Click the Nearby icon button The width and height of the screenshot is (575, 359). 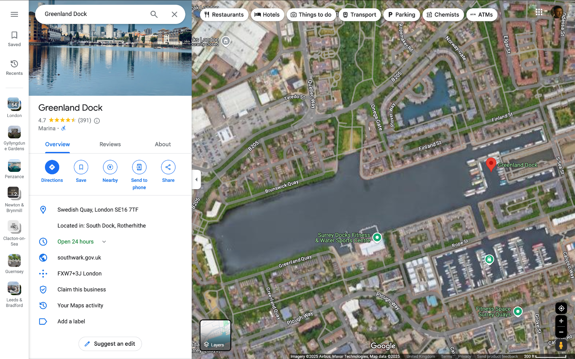coord(110,167)
